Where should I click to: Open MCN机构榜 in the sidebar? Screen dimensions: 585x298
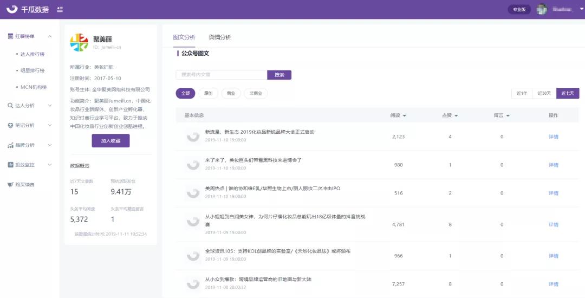[x=34, y=87]
